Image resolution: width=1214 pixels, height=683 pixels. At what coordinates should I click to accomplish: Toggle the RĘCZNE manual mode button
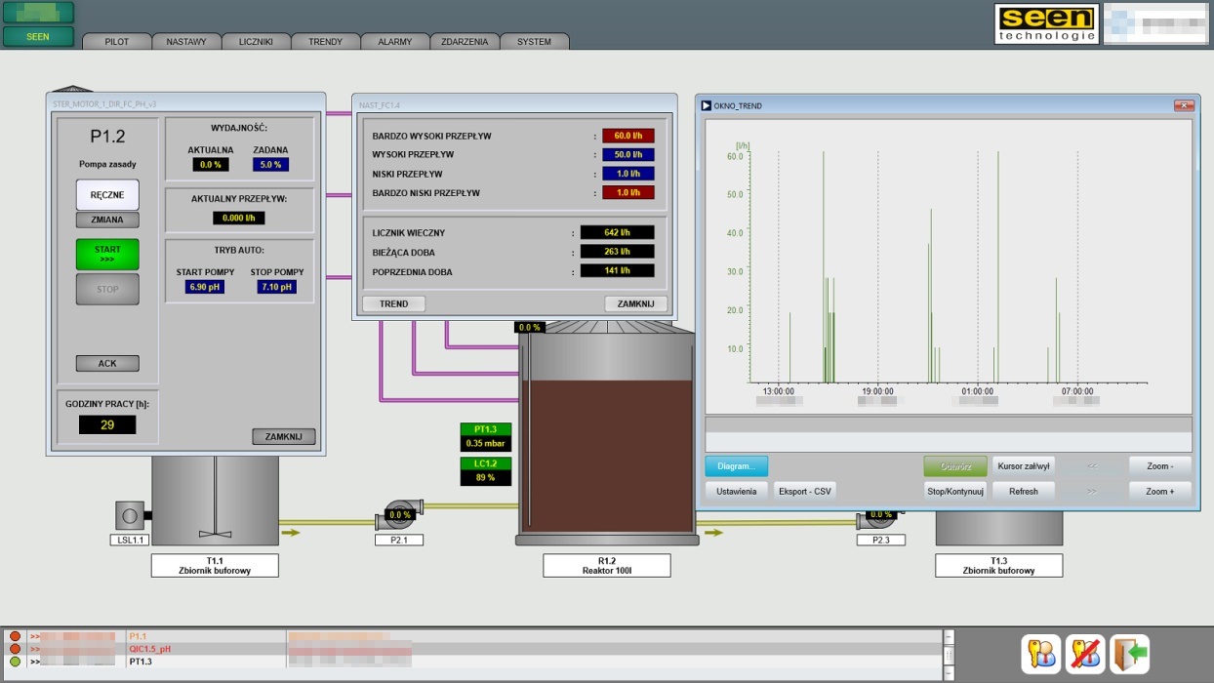click(x=107, y=194)
